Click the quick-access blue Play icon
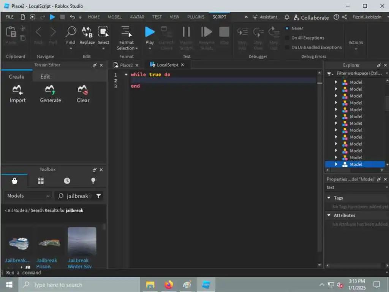Image resolution: width=389 pixels, height=292 pixels. pyautogui.click(x=52, y=17)
